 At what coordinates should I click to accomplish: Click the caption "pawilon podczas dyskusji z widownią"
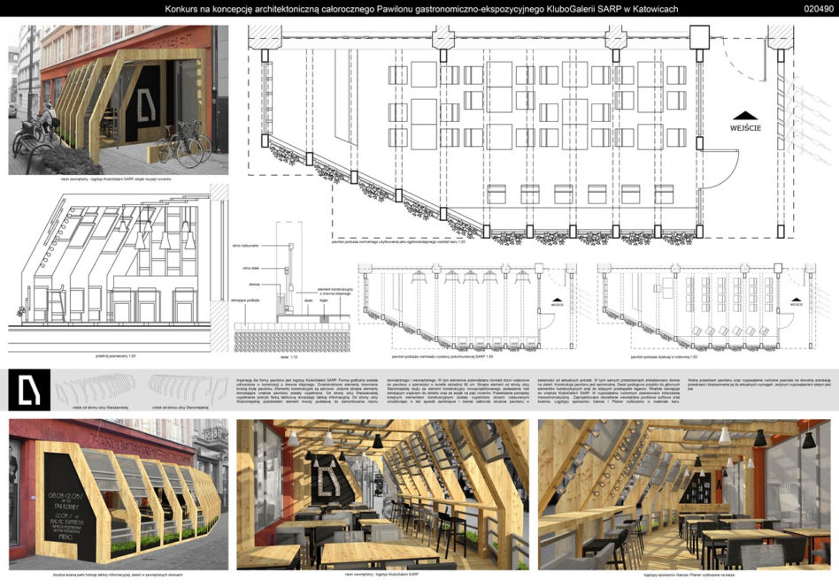point(664,356)
